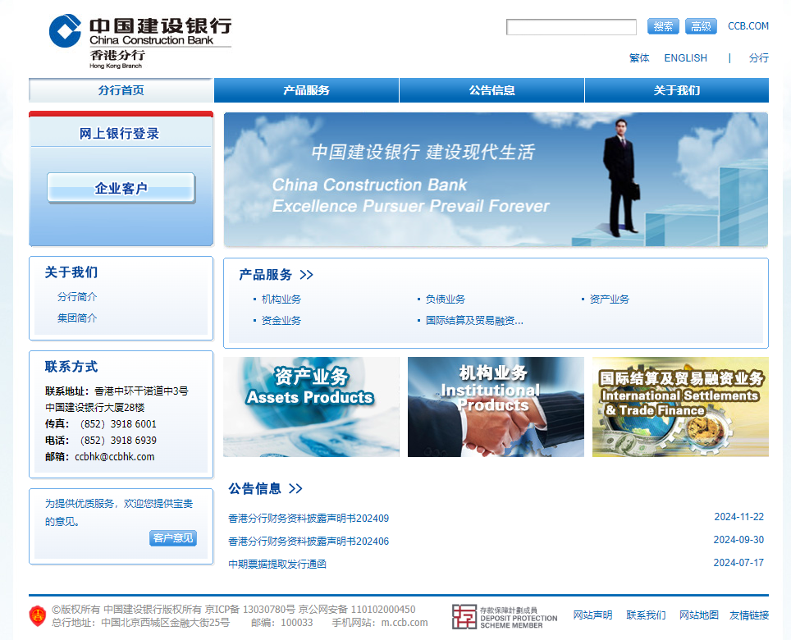This screenshot has width=791, height=640.
Task: Open announcement 中期票据提取发行通函
Action: 277,565
